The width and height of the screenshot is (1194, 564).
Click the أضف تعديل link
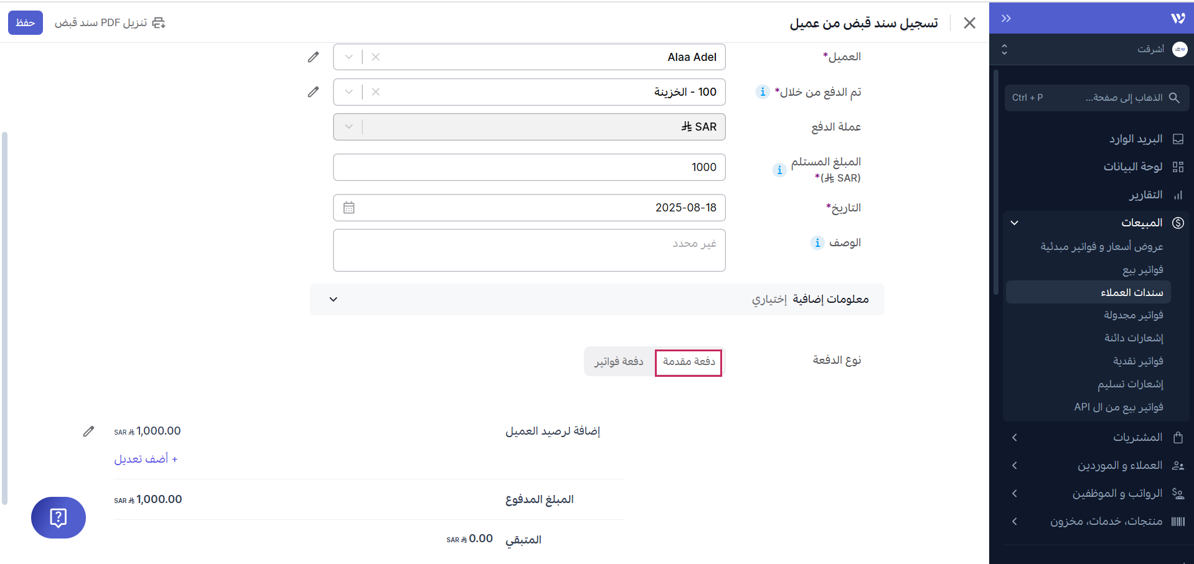pyautogui.click(x=146, y=459)
